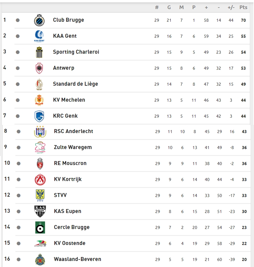
Task: Open the Sporting Charleroi striped crest
Action: pos(39,52)
